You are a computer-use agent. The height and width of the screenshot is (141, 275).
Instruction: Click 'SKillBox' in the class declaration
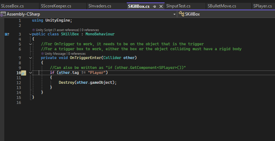[x=70, y=34]
